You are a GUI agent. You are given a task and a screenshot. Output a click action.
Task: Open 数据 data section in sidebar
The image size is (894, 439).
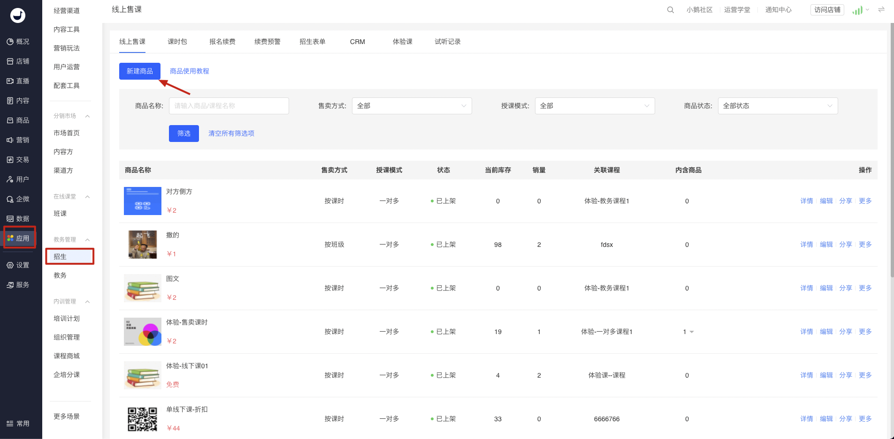tap(18, 219)
